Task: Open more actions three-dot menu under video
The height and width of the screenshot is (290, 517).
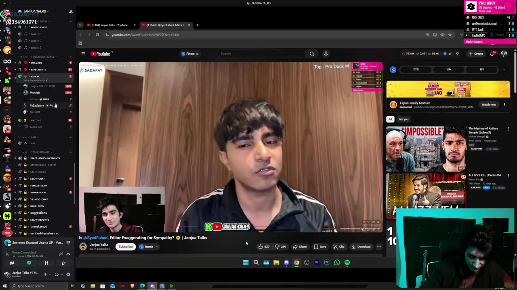Action: 379,246
